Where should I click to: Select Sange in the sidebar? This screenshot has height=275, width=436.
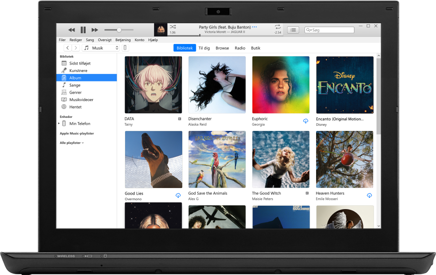pyautogui.click(x=74, y=85)
